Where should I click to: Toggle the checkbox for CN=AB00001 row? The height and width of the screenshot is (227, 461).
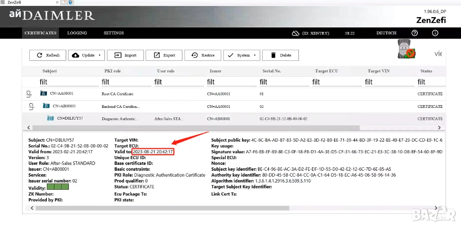pyautogui.click(x=32, y=107)
